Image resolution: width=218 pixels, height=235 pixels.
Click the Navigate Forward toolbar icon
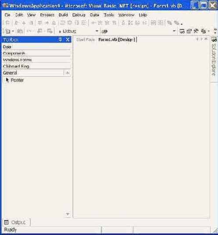[50, 31]
